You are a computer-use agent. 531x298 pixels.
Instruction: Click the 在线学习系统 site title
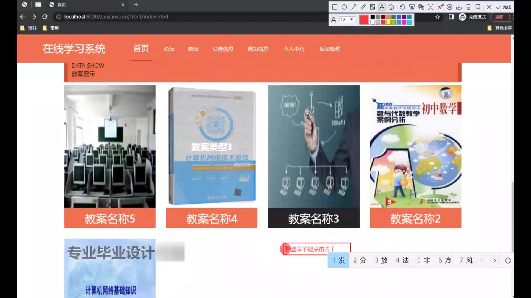click(74, 49)
